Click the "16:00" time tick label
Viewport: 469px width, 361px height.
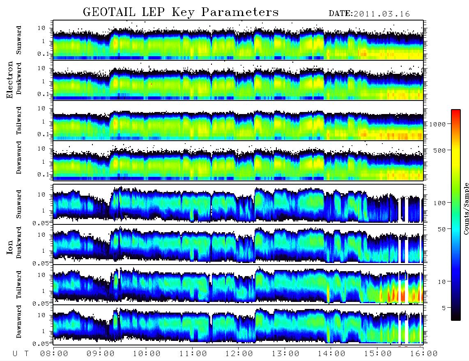(423, 354)
